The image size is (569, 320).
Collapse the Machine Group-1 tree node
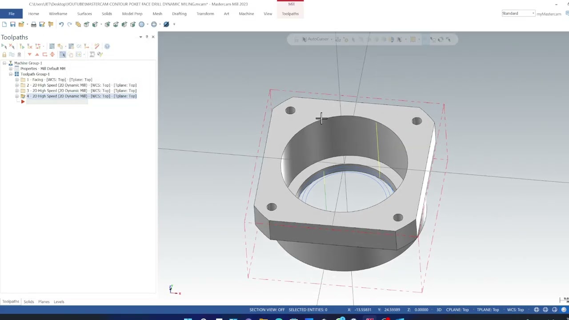click(x=4, y=63)
